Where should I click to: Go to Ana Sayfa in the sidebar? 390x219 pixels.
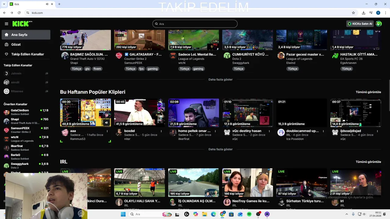pos(26,35)
